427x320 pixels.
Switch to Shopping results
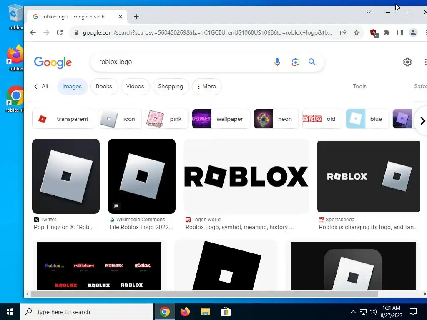[x=171, y=87]
